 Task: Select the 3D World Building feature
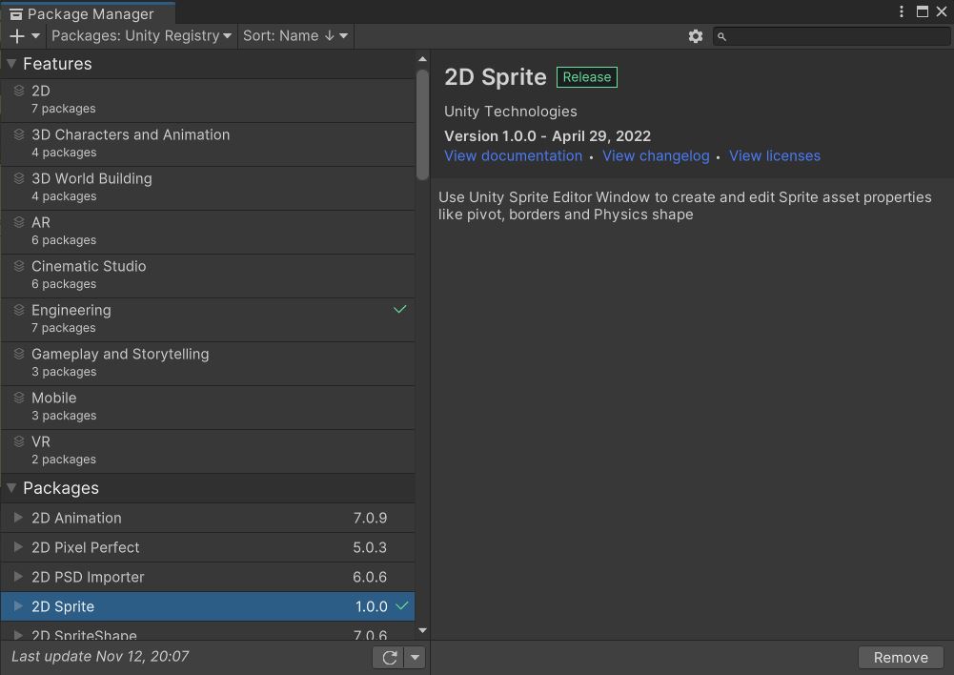pos(208,188)
